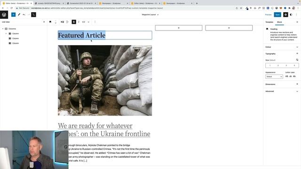Open the Appearance dropdown
This screenshot has height=169, width=301.
point(274,77)
